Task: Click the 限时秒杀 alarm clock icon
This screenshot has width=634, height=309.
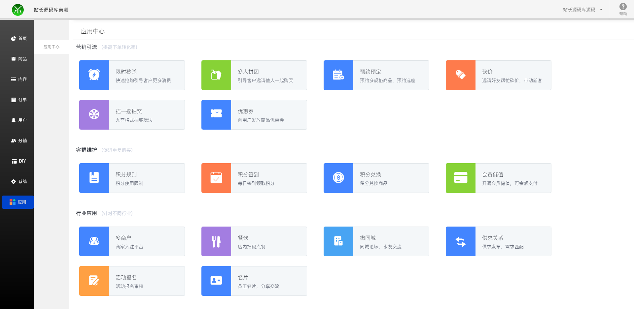Action: pyautogui.click(x=94, y=75)
